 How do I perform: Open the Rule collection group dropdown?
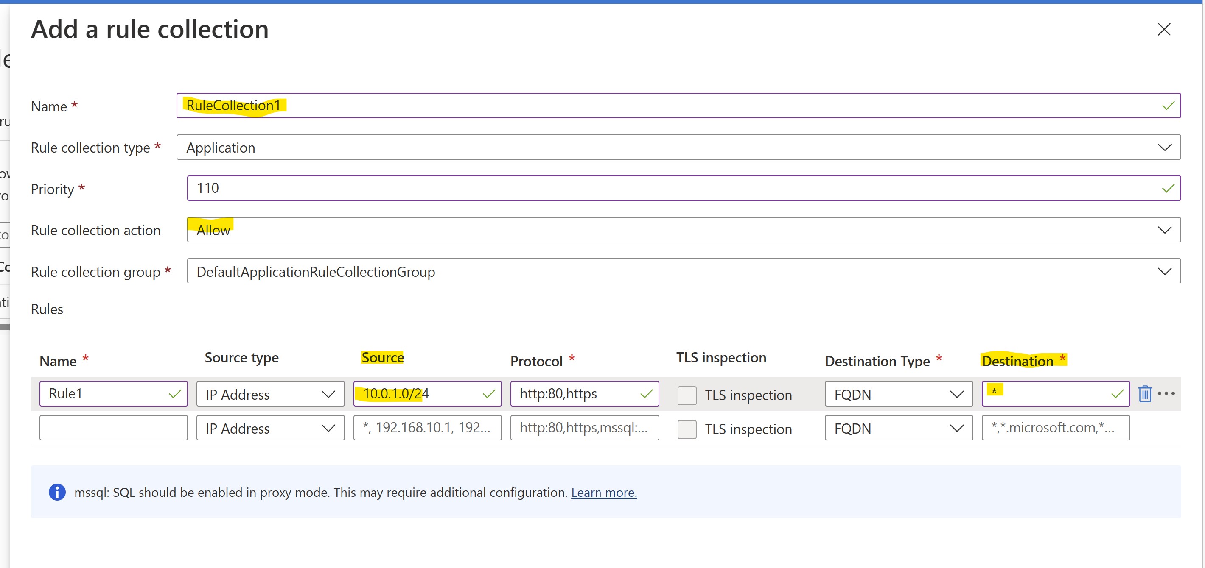[683, 271]
